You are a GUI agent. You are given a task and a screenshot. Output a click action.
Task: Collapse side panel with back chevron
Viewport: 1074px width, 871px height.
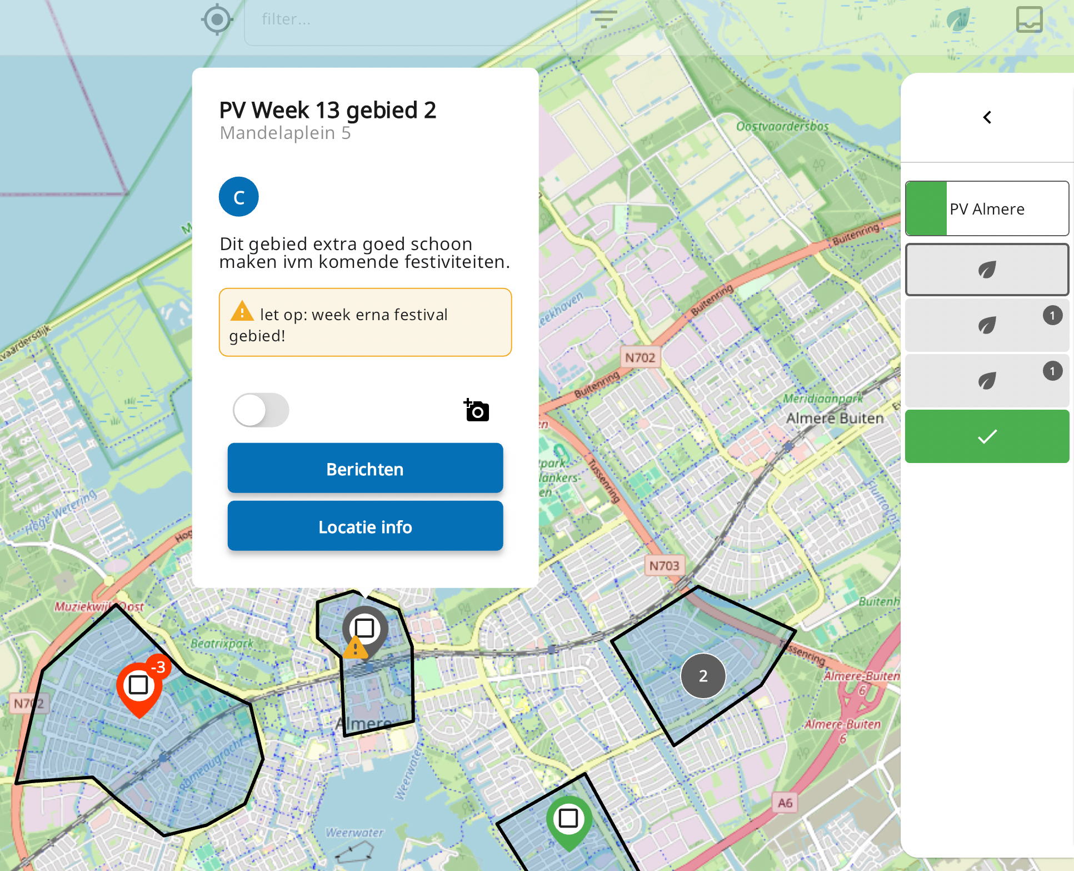pyautogui.click(x=987, y=117)
